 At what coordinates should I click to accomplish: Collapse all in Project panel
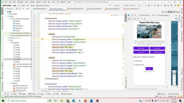tap(23, 9)
